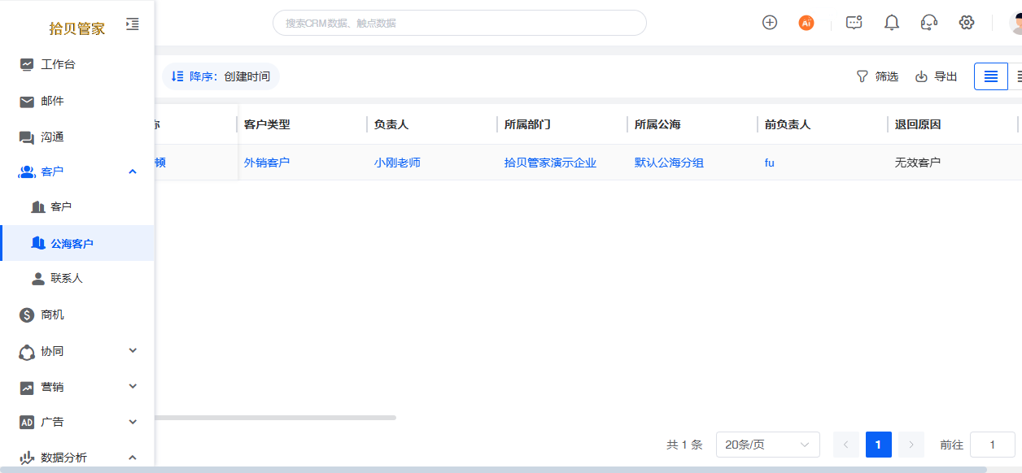Click the 联系人 person icon
The height and width of the screenshot is (473, 1022).
click(x=37, y=279)
